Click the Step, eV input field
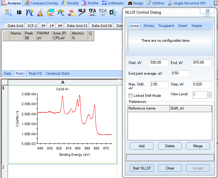This screenshot has width=218, height=178. pos(201,85)
